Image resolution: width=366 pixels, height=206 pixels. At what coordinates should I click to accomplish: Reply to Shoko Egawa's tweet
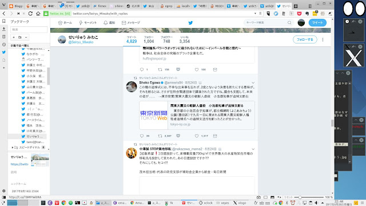click(141, 136)
